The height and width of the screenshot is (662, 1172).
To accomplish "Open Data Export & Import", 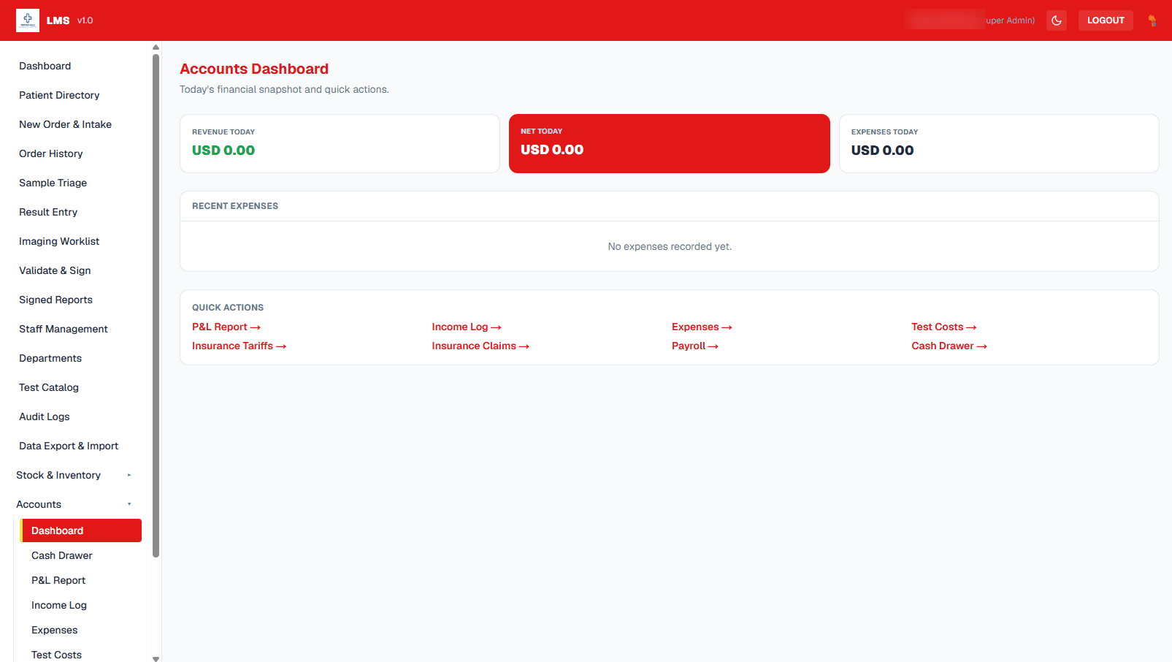I will 69,446.
